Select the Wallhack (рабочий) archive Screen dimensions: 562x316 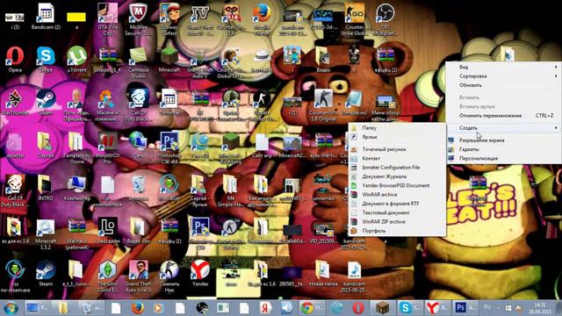coord(76,233)
